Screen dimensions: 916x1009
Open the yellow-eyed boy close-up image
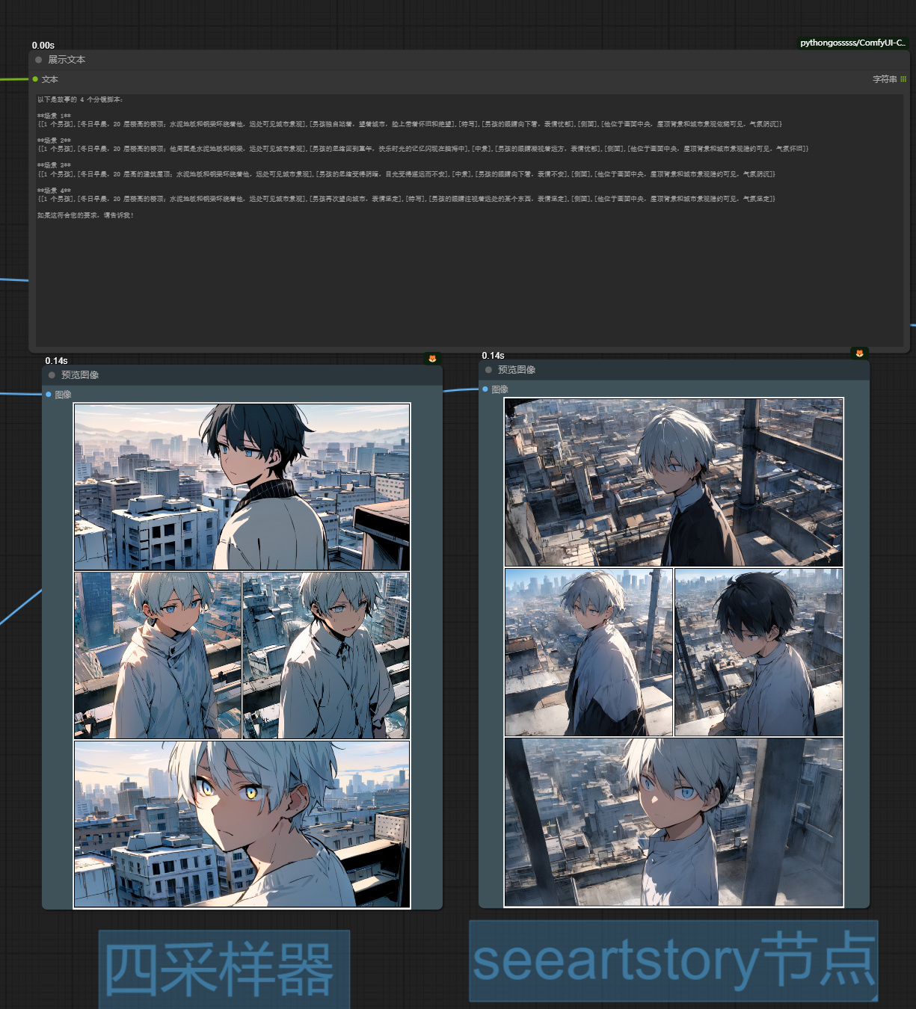242,824
